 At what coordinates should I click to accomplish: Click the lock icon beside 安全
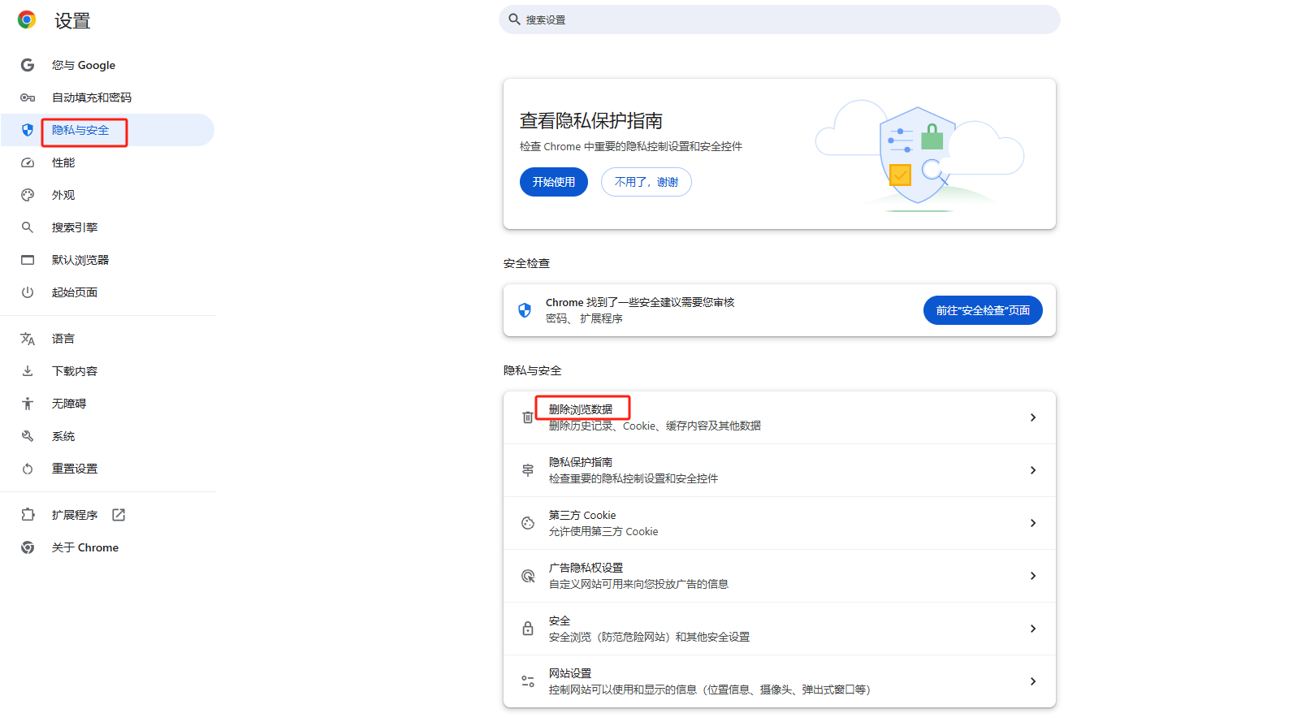(x=528, y=629)
